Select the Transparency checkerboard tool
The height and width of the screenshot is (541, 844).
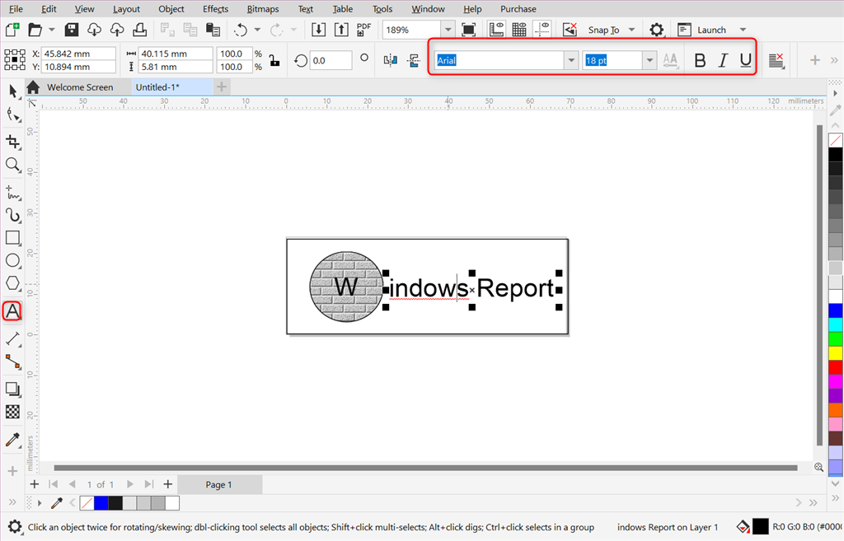pyautogui.click(x=12, y=412)
